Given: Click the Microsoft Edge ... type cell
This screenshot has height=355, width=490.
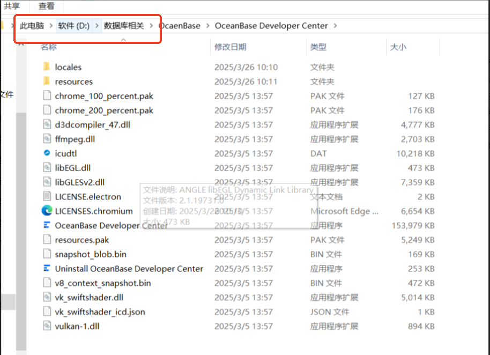Looking at the screenshot, I should click(344, 211).
